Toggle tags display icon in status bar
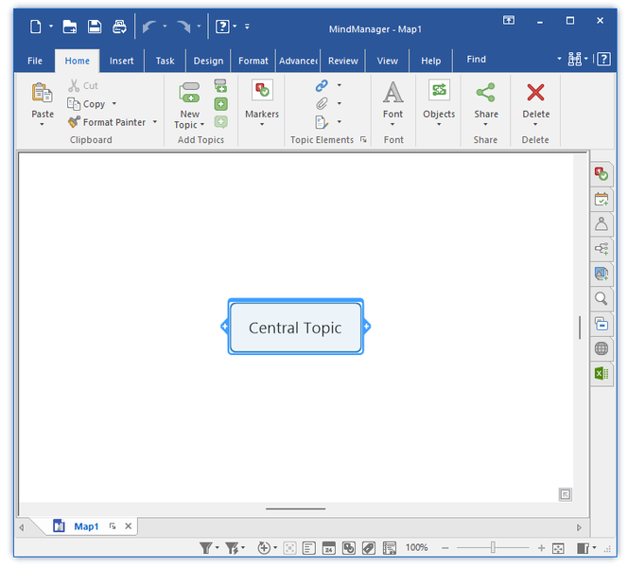This screenshot has width=628, height=568. click(x=369, y=548)
